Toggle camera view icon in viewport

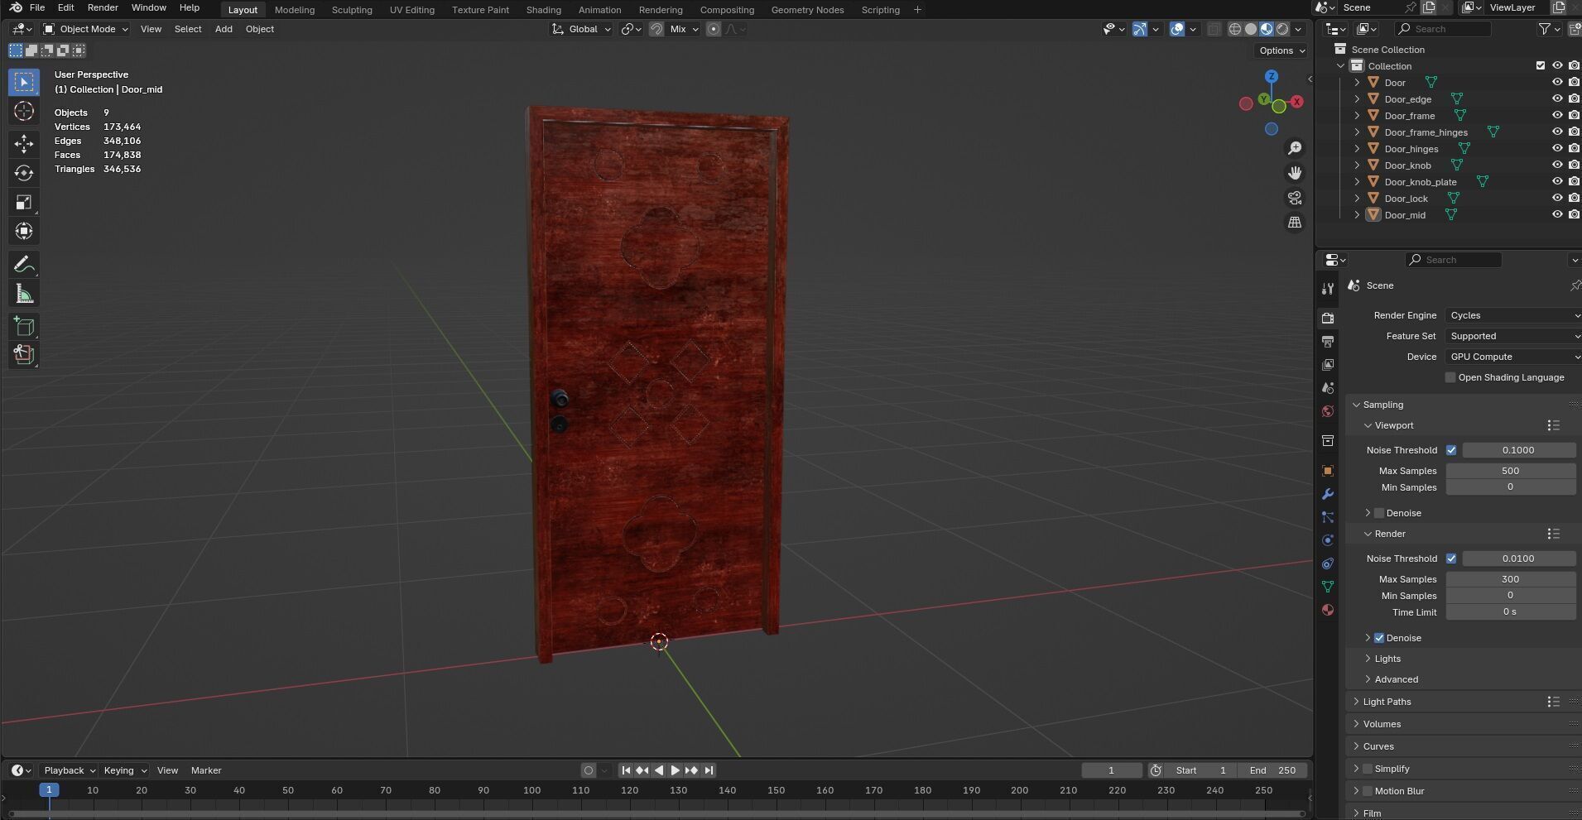tap(1295, 198)
